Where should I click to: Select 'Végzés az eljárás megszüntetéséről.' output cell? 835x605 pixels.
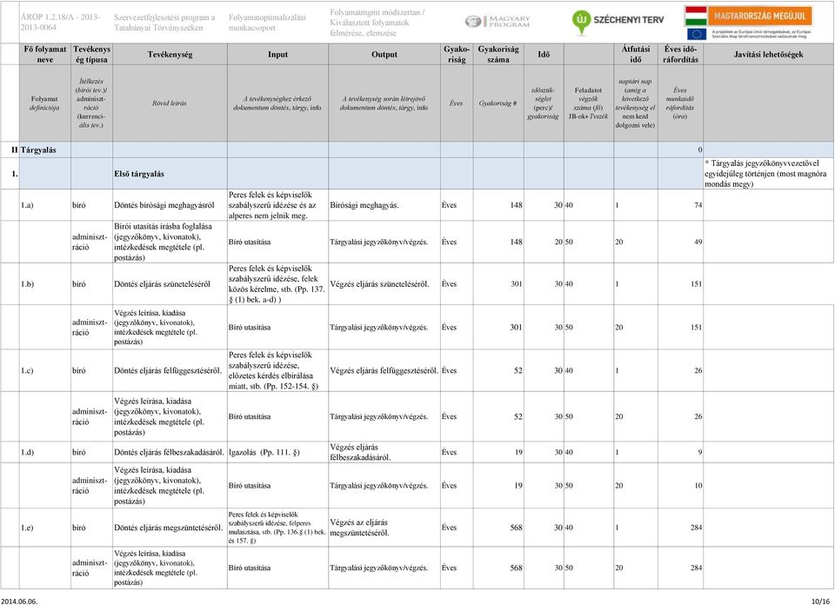point(384,528)
